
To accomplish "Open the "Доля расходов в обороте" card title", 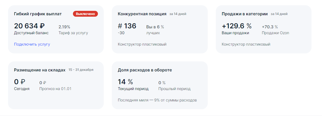I will coord(145,70).
